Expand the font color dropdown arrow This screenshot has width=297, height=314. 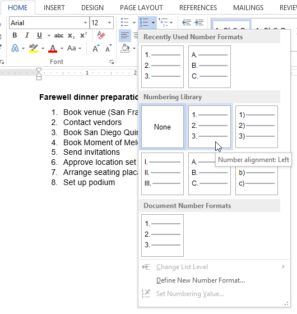pyautogui.click(x=62, y=48)
